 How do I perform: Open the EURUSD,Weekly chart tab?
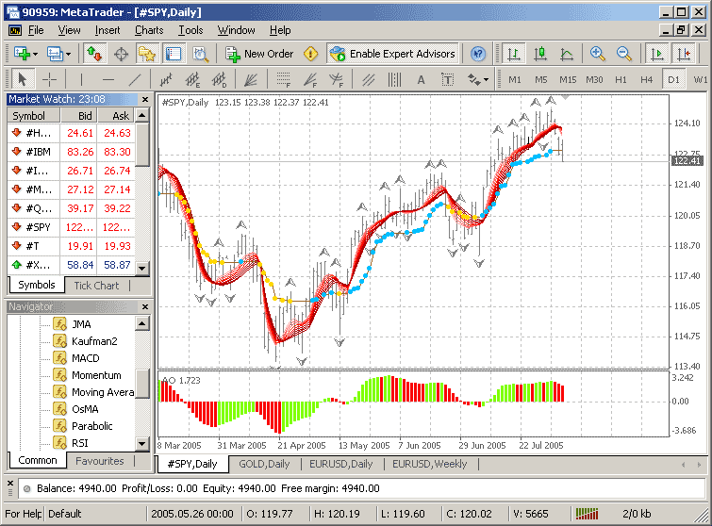tap(430, 464)
